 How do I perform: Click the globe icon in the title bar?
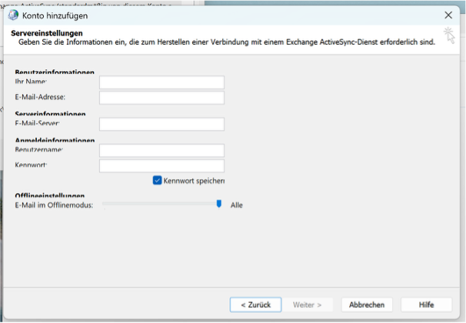tap(13, 15)
